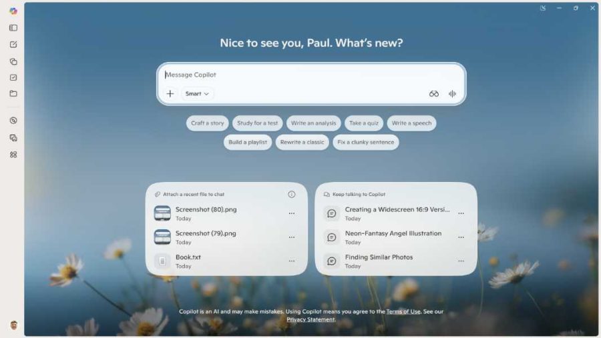Click chat bubble icon beside Neon-Fantasy Angel Illustration
This screenshot has height=338, width=601.
click(331, 237)
